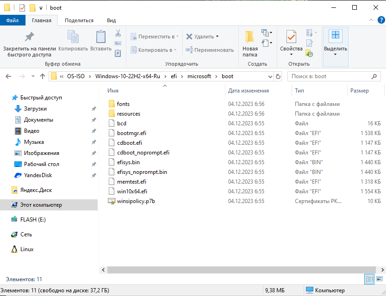Select the bootmgr.efi file
Screen dimensions: 386x296
coord(131,133)
